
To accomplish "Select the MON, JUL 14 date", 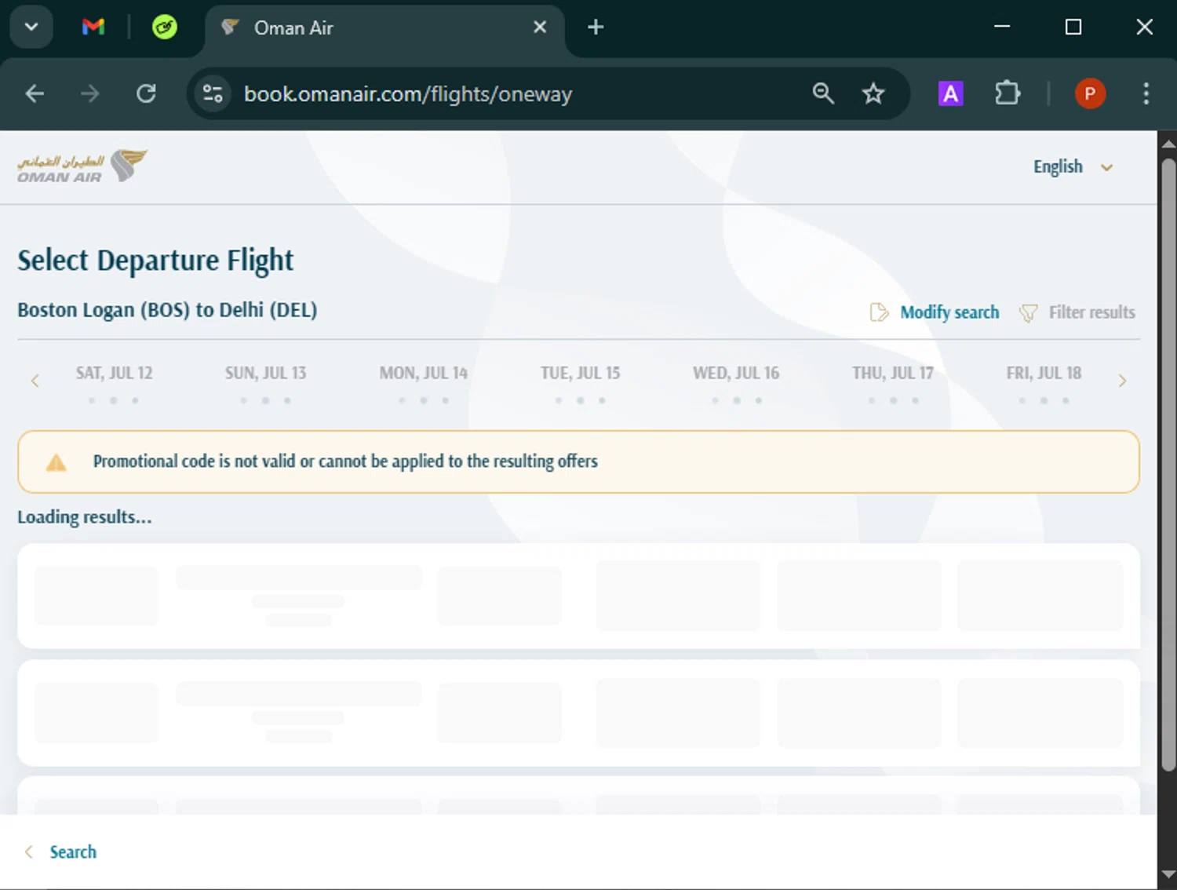I will point(424,384).
